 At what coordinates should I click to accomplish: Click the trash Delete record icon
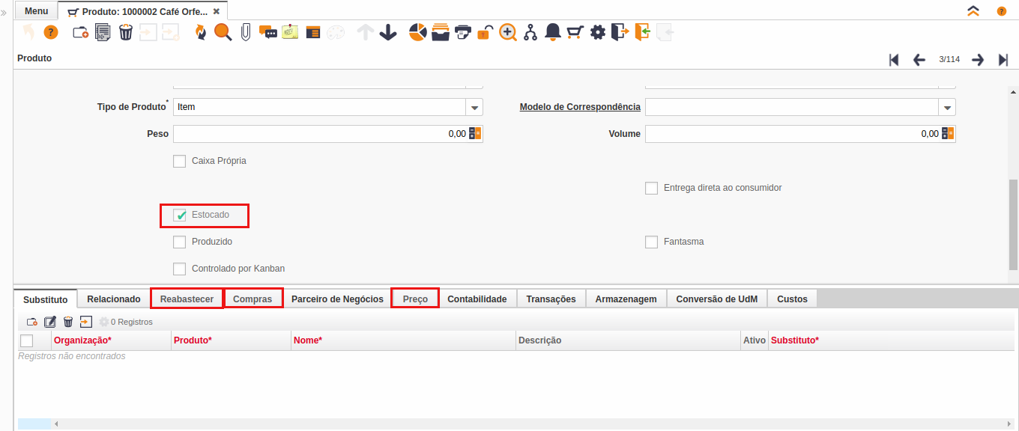pyautogui.click(x=126, y=32)
